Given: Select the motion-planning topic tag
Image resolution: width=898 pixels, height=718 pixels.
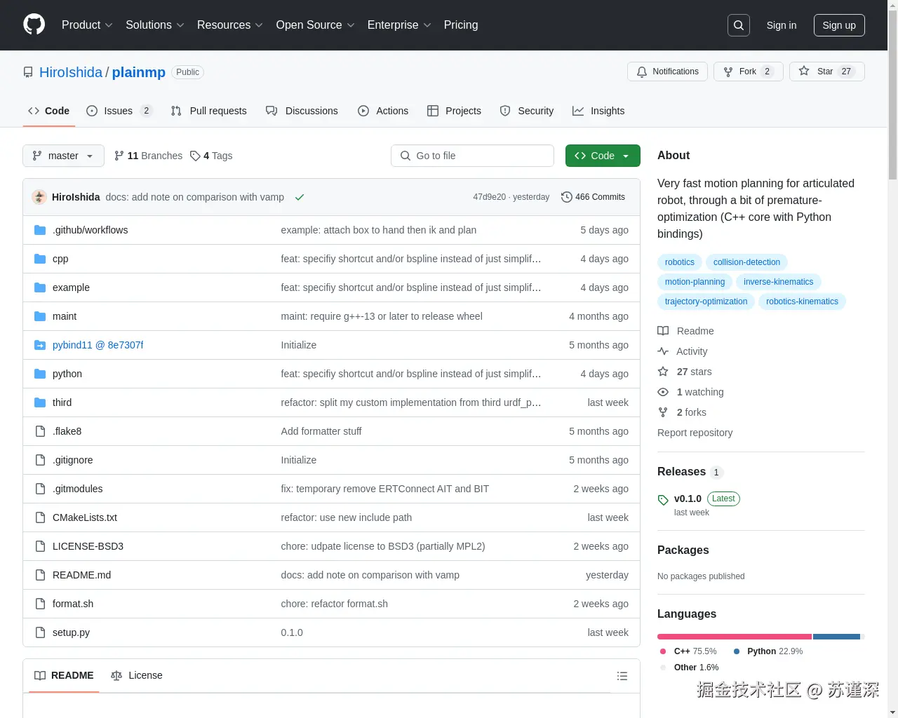Looking at the screenshot, I should 695,282.
